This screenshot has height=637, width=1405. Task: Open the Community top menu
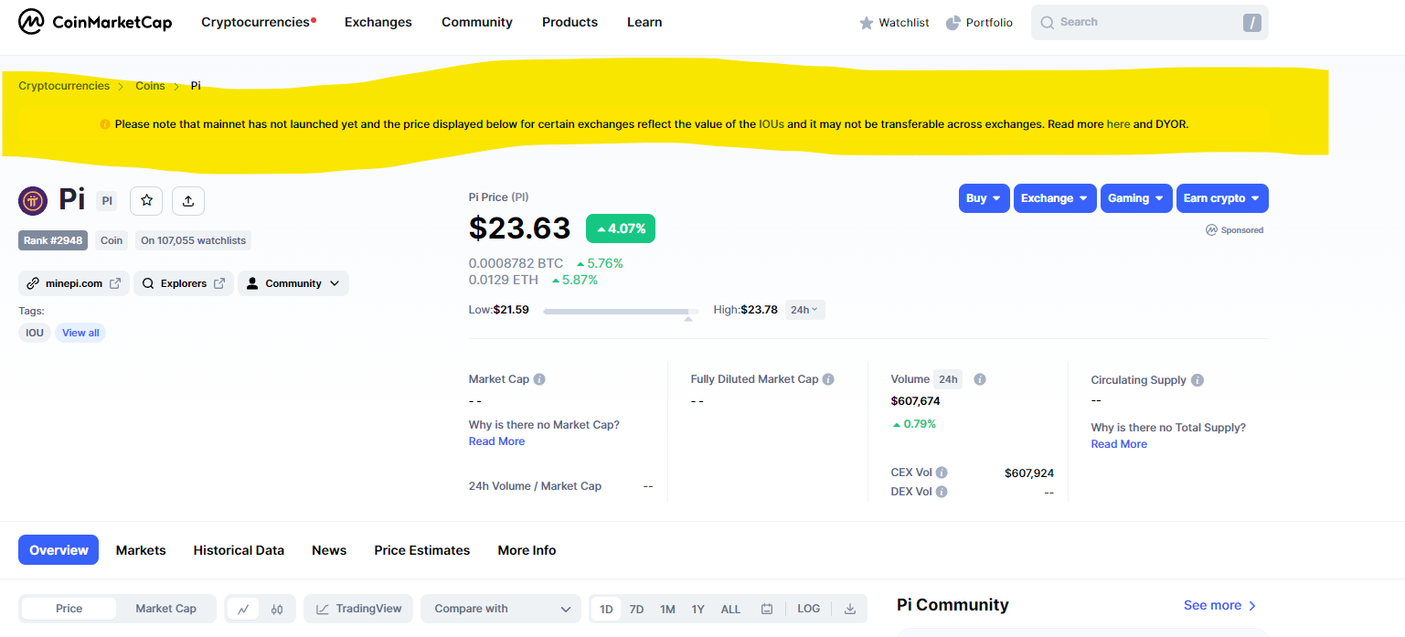[x=477, y=22]
